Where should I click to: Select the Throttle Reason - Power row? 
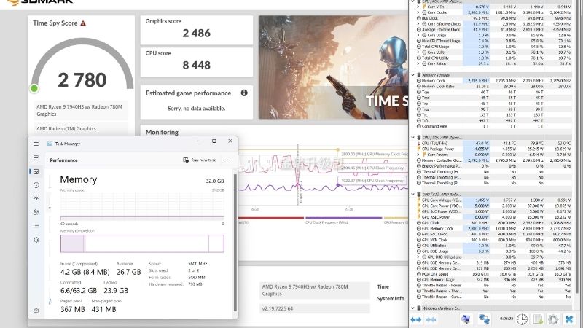(494, 286)
